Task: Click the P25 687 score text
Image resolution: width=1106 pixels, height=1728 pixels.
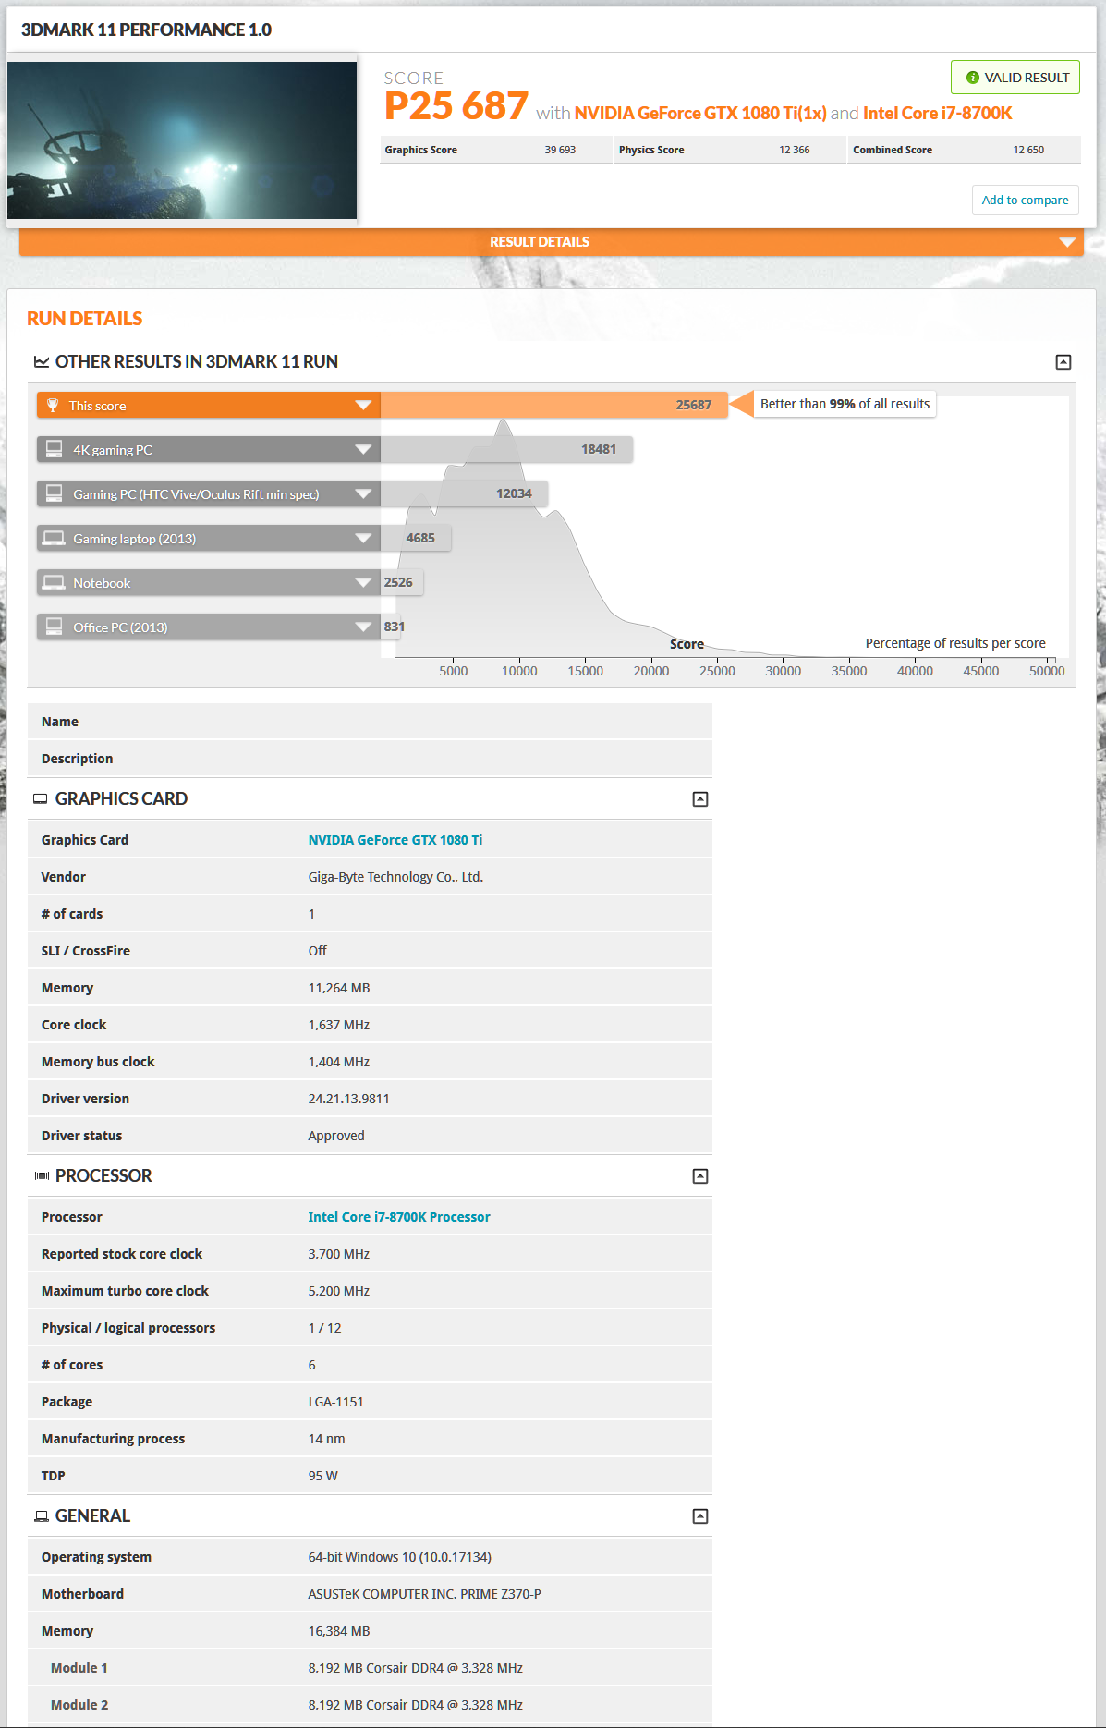Action: click(456, 106)
